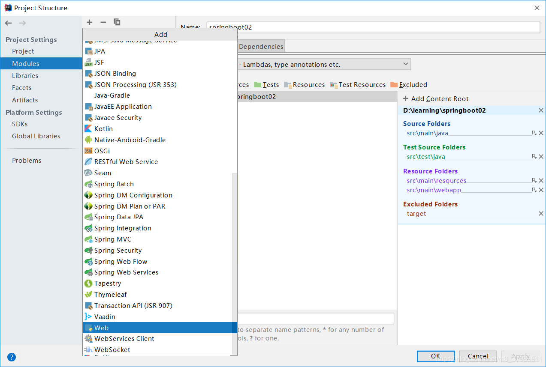Click the Spring MVC icon

(x=88, y=239)
